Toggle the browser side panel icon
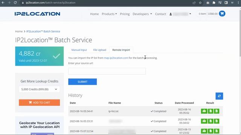Viewport: 241px width, 135px height. click(x=226, y=3)
